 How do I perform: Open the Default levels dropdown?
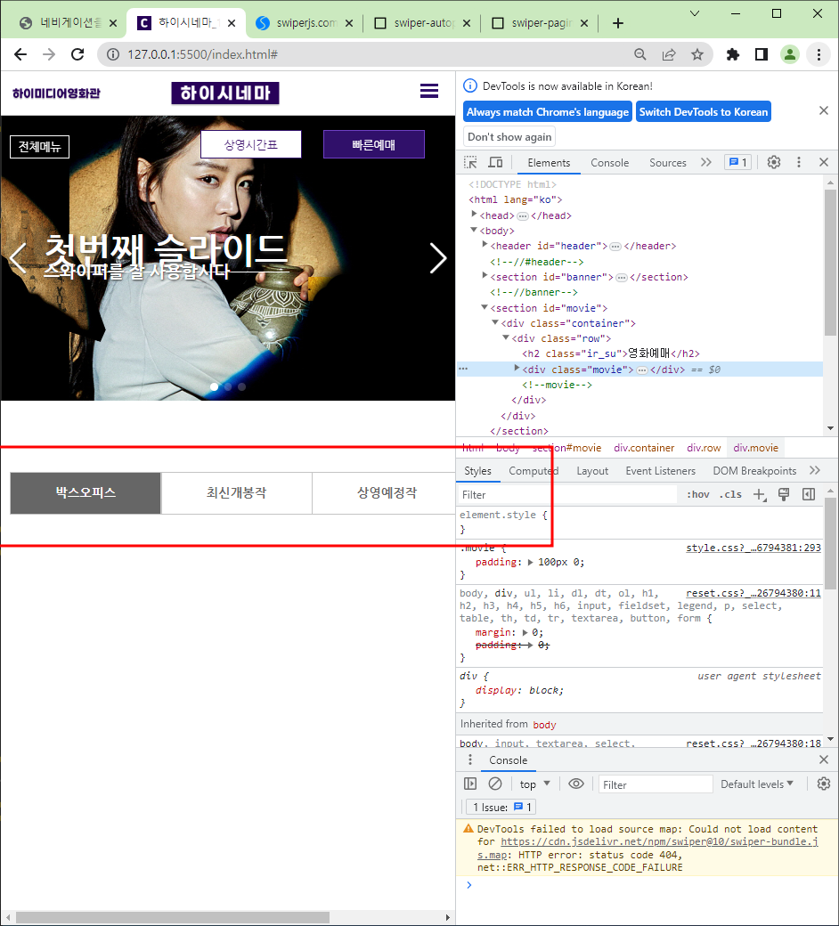757,784
